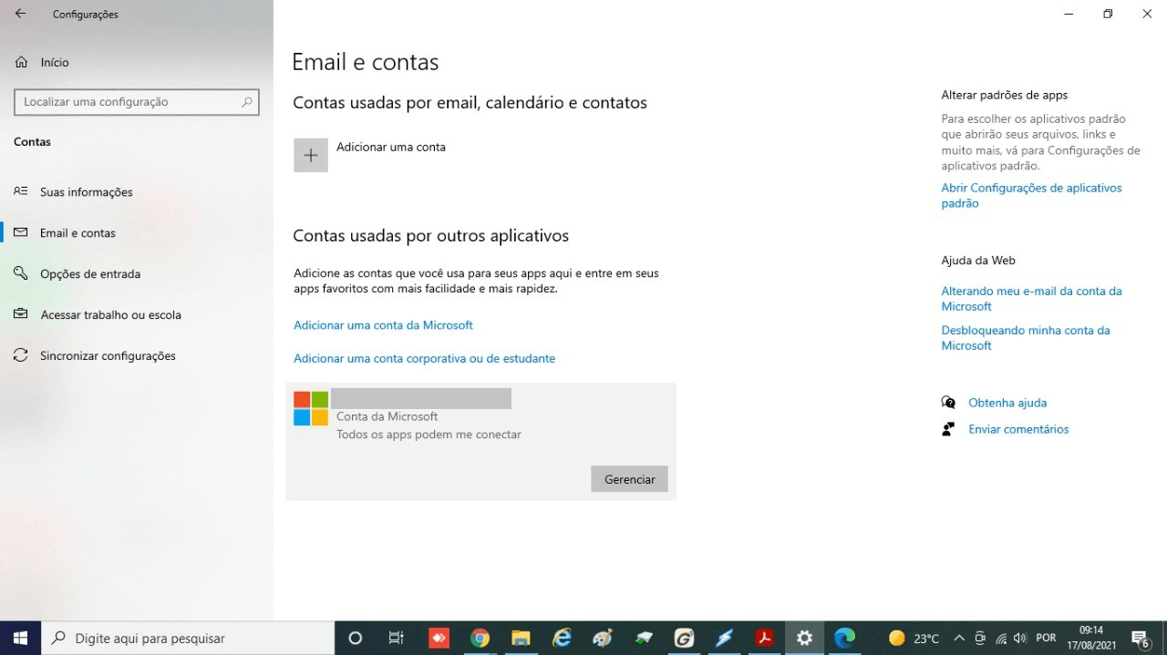Open Task View on taskbar
The image size is (1167, 655).
tap(397, 639)
